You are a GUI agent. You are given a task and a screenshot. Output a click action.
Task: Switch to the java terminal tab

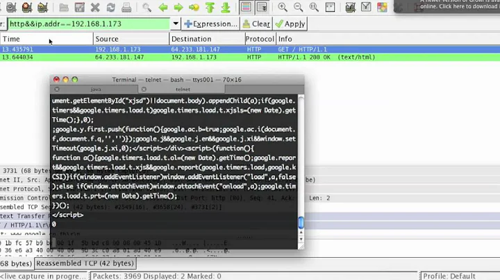pos(96,89)
